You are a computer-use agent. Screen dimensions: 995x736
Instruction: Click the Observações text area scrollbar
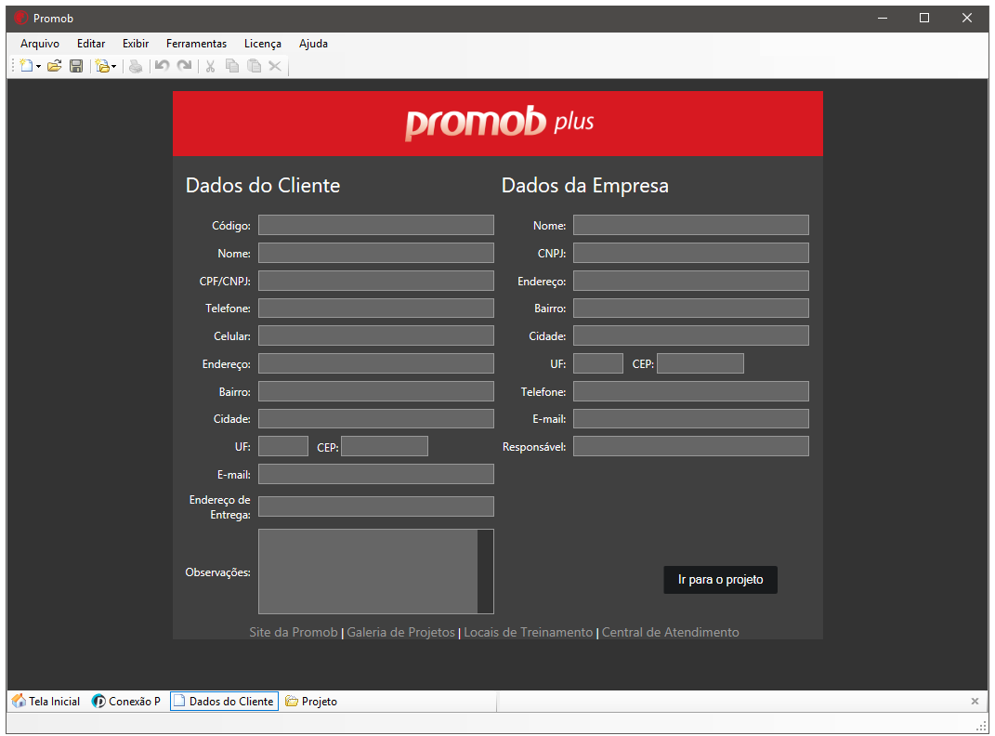click(486, 572)
